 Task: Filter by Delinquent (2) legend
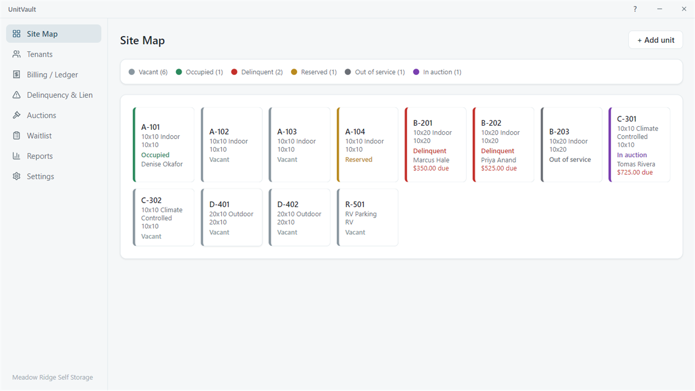pyautogui.click(x=257, y=72)
